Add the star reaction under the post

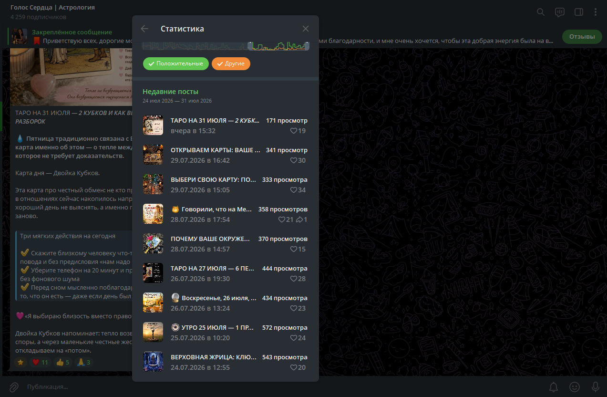[x=21, y=362]
